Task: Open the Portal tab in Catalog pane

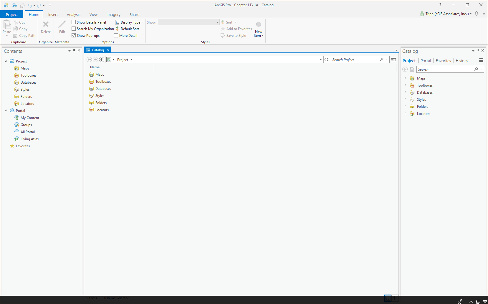Action: tap(426, 61)
